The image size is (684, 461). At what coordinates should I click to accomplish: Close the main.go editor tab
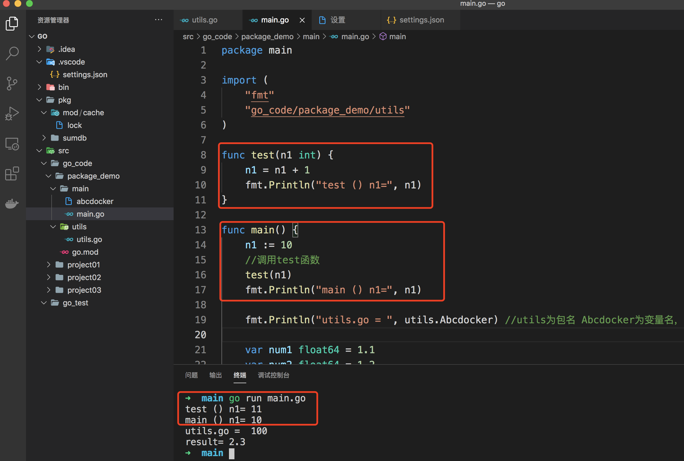pos(302,20)
